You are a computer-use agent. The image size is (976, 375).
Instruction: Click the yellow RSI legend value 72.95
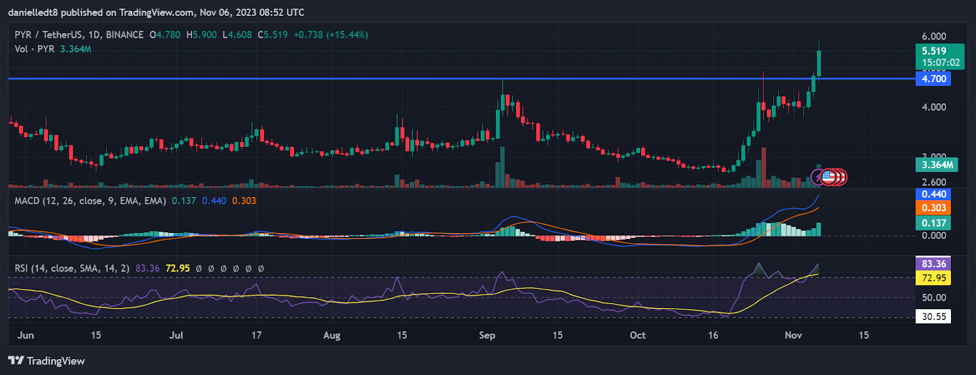178,268
